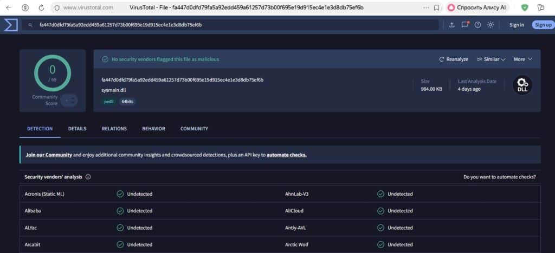Click the '4 days ago' analysis date

[469, 89]
